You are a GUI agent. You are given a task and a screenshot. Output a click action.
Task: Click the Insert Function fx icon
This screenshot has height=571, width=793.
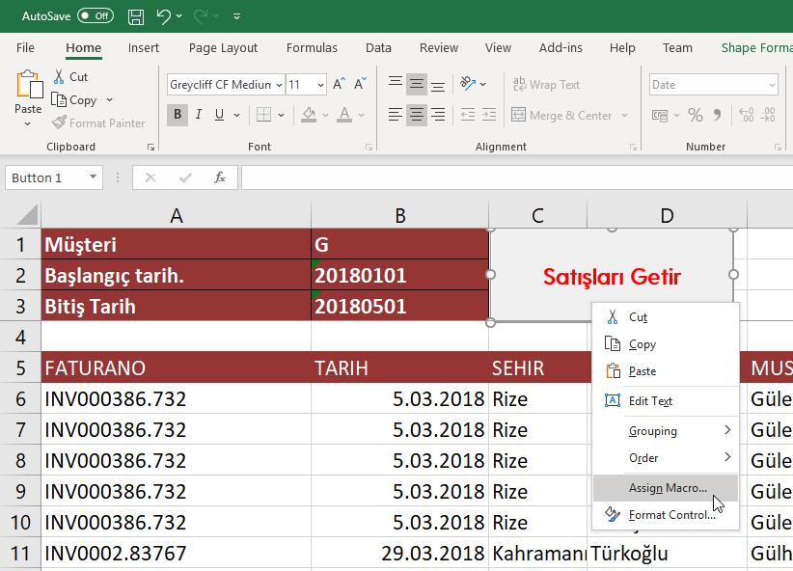(x=220, y=177)
